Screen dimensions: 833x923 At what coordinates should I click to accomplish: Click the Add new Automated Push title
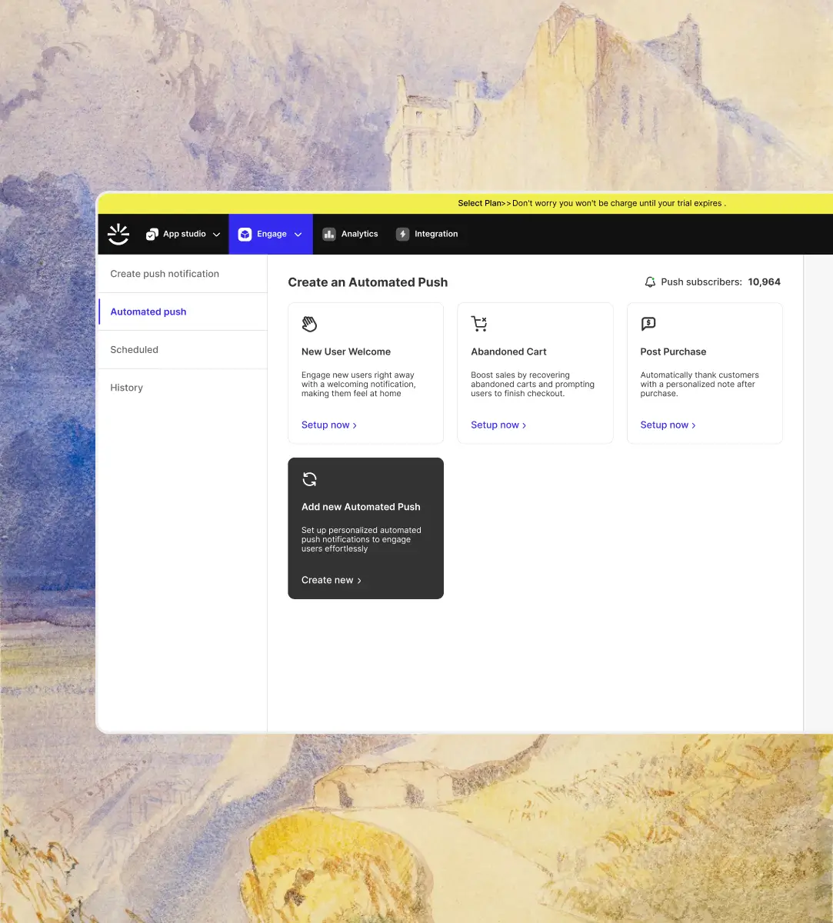361,507
